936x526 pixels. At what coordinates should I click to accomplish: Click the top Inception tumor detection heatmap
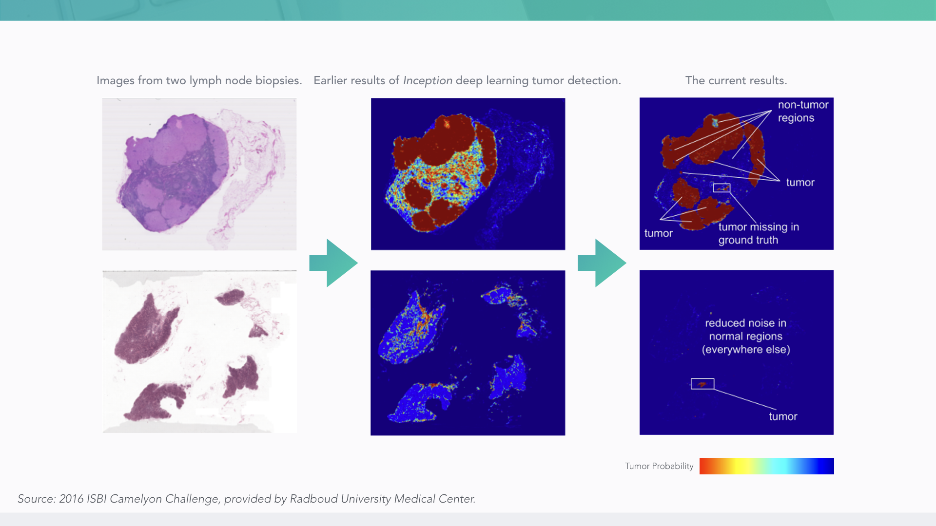(x=468, y=174)
